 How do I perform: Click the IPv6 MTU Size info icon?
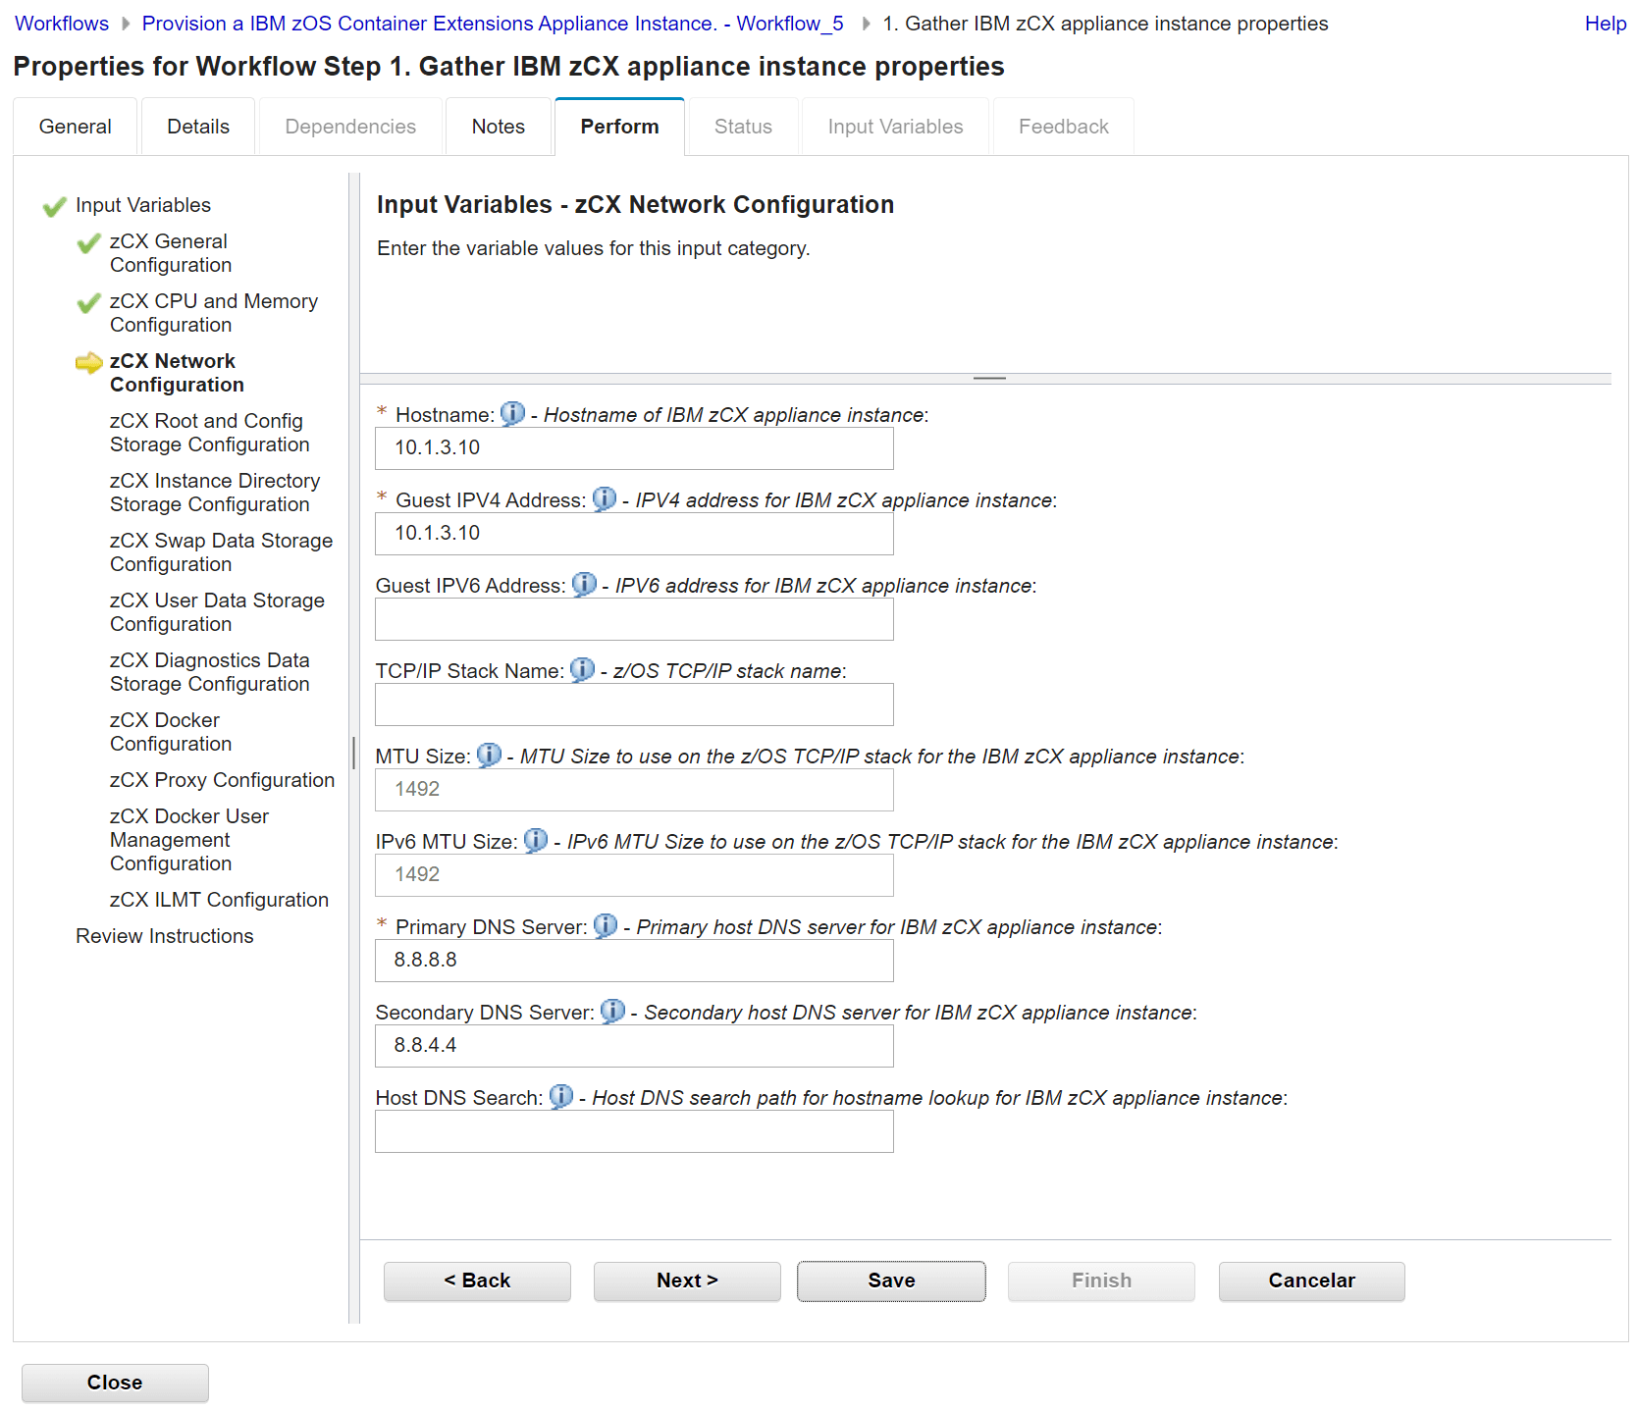[x=536, y=841]
